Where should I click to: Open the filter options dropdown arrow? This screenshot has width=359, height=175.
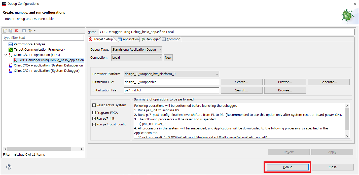coord(35,30)
